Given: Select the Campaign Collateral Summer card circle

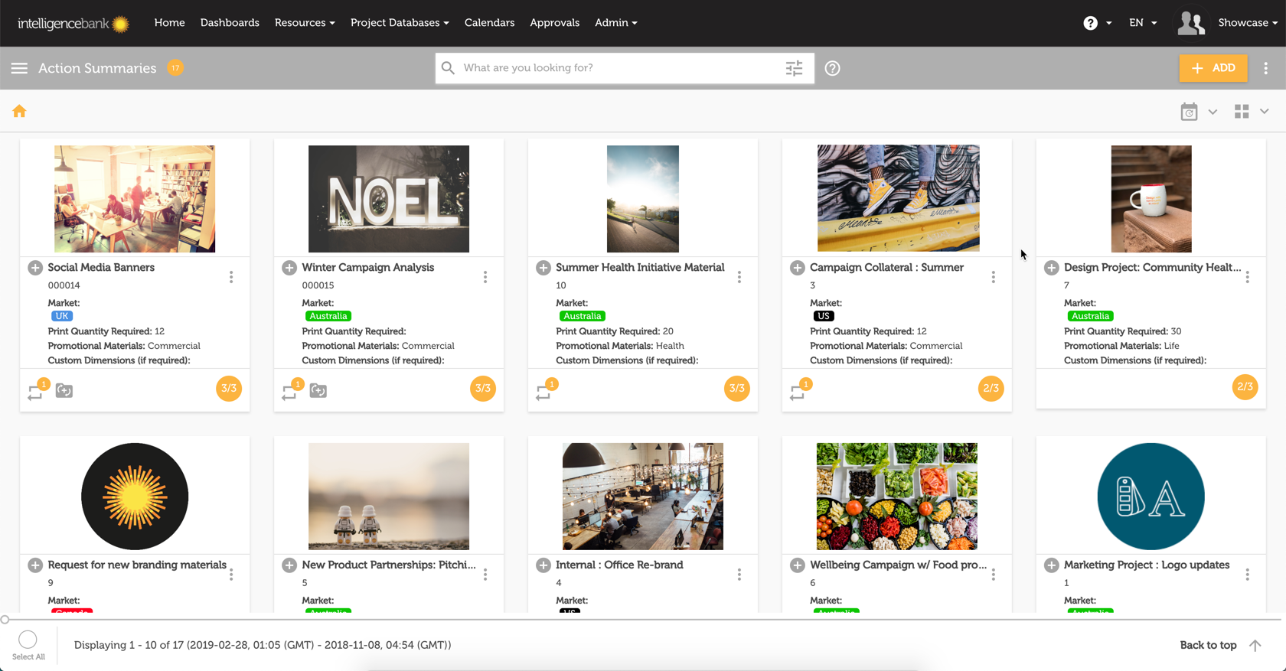Looking at the screenshot, I should (798, 268).
